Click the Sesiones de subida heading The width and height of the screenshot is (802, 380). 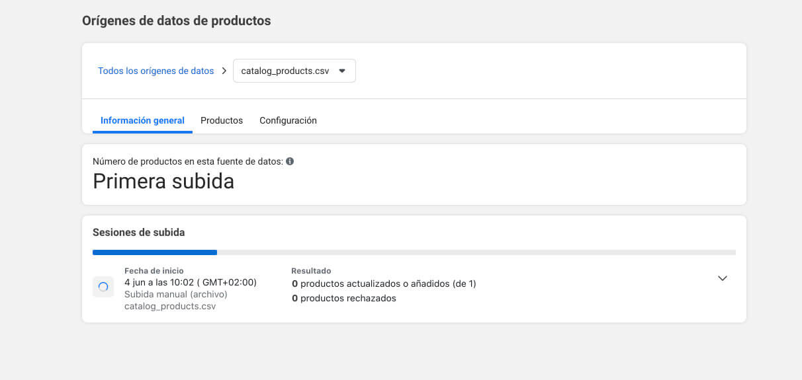(139, 233)
